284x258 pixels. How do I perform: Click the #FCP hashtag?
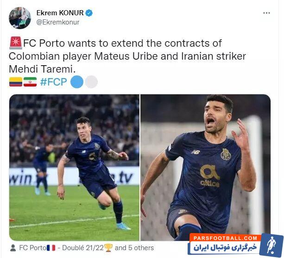point(53,82)
